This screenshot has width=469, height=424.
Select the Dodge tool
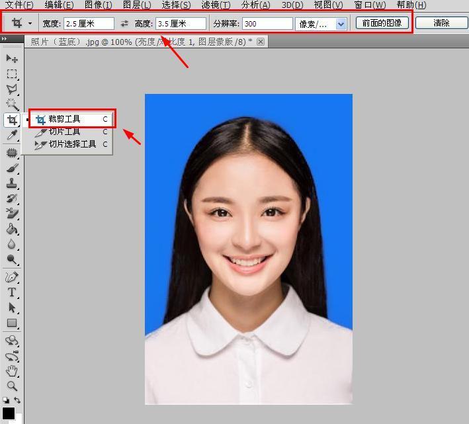pyautogui.click(x=12, y=259)
